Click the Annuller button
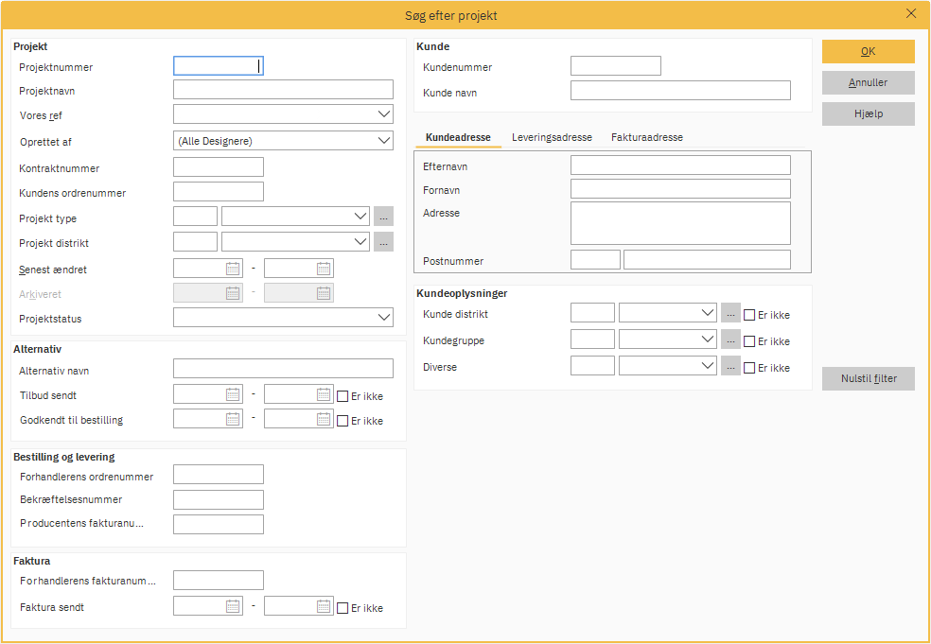The height and width of the screenshot is (644, 931). click(868, 82)
